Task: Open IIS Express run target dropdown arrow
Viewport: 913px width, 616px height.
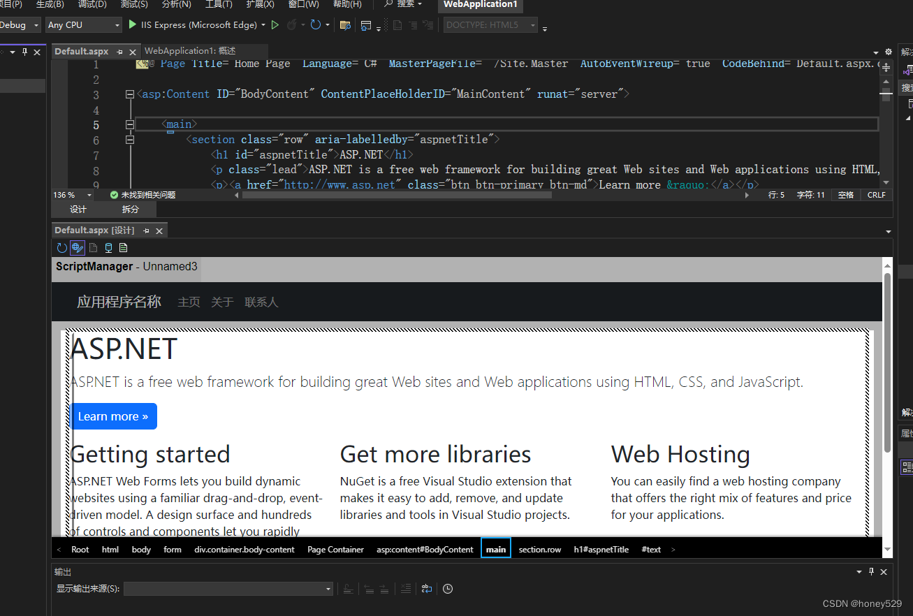Action: 263,25
